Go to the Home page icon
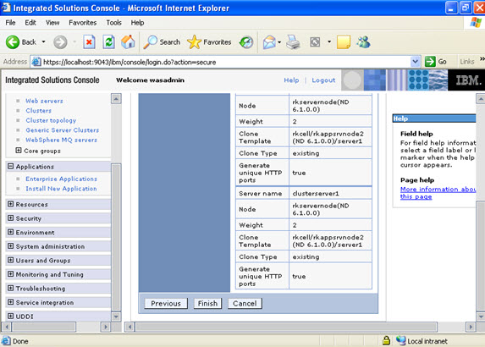This screenshot has height=347, width=485. [x=128, y=42]
